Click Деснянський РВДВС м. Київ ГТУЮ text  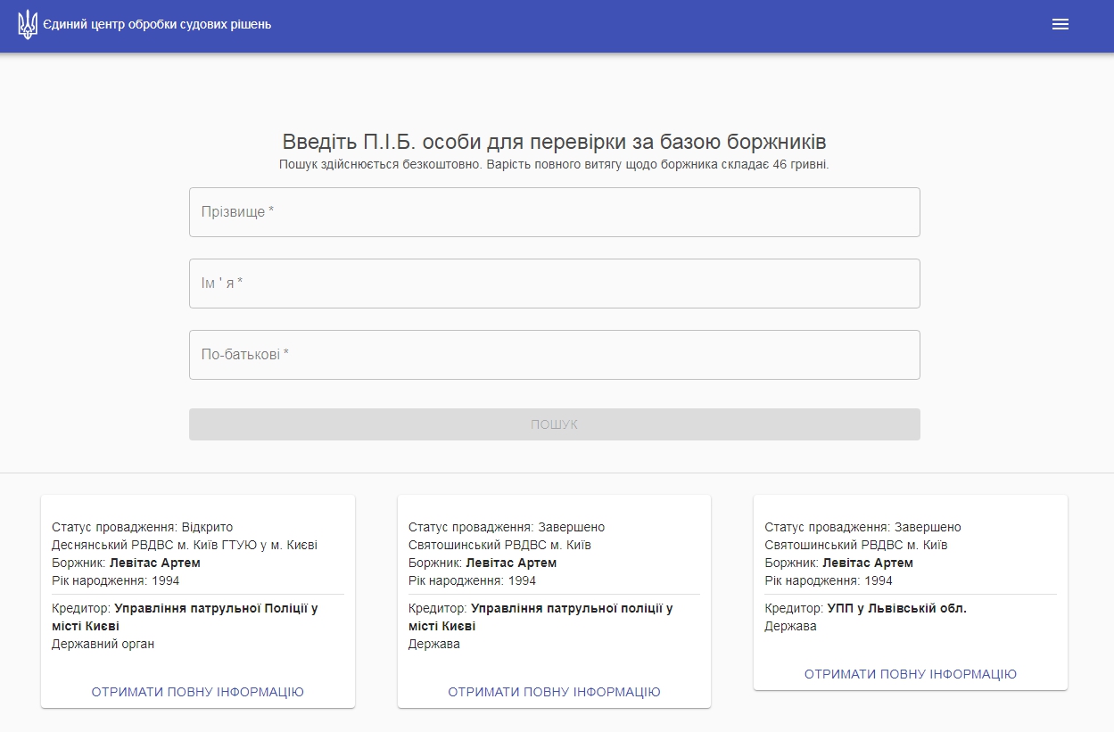[x=185, y=545]
